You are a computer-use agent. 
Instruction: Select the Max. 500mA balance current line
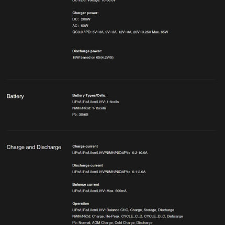[99, 191]
